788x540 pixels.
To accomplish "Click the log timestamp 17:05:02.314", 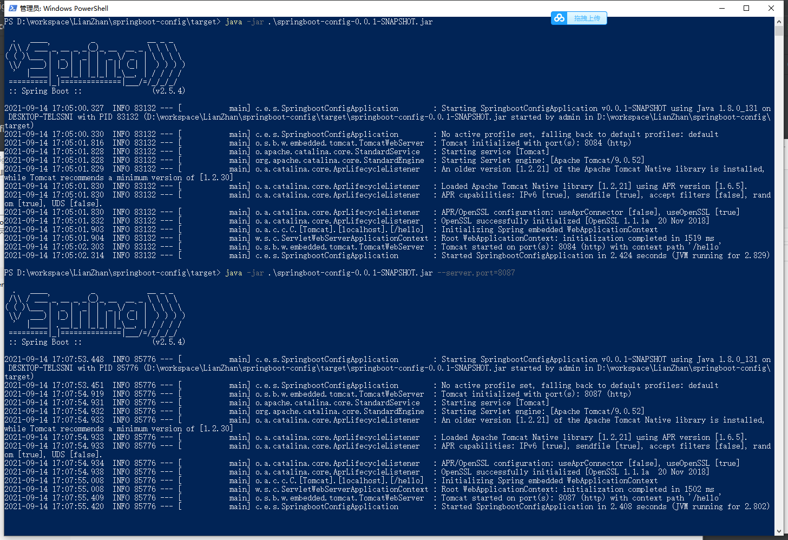I will tap(78, 255).
